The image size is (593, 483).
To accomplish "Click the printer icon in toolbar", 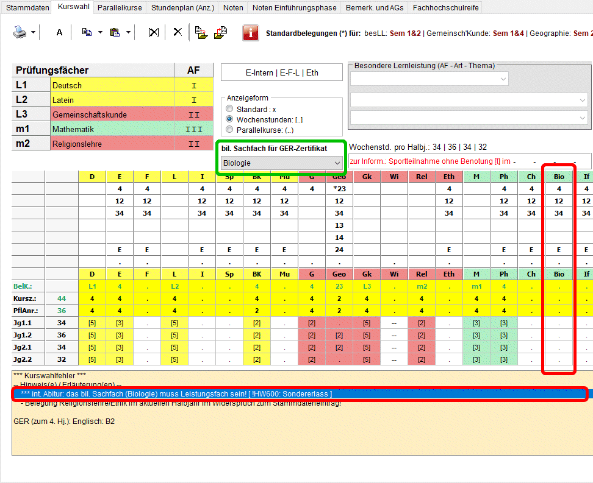I will point(20,32).
